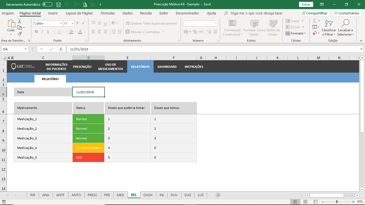
Task: Toggle Negrito bold formatting
Action: tap(36, 32)
